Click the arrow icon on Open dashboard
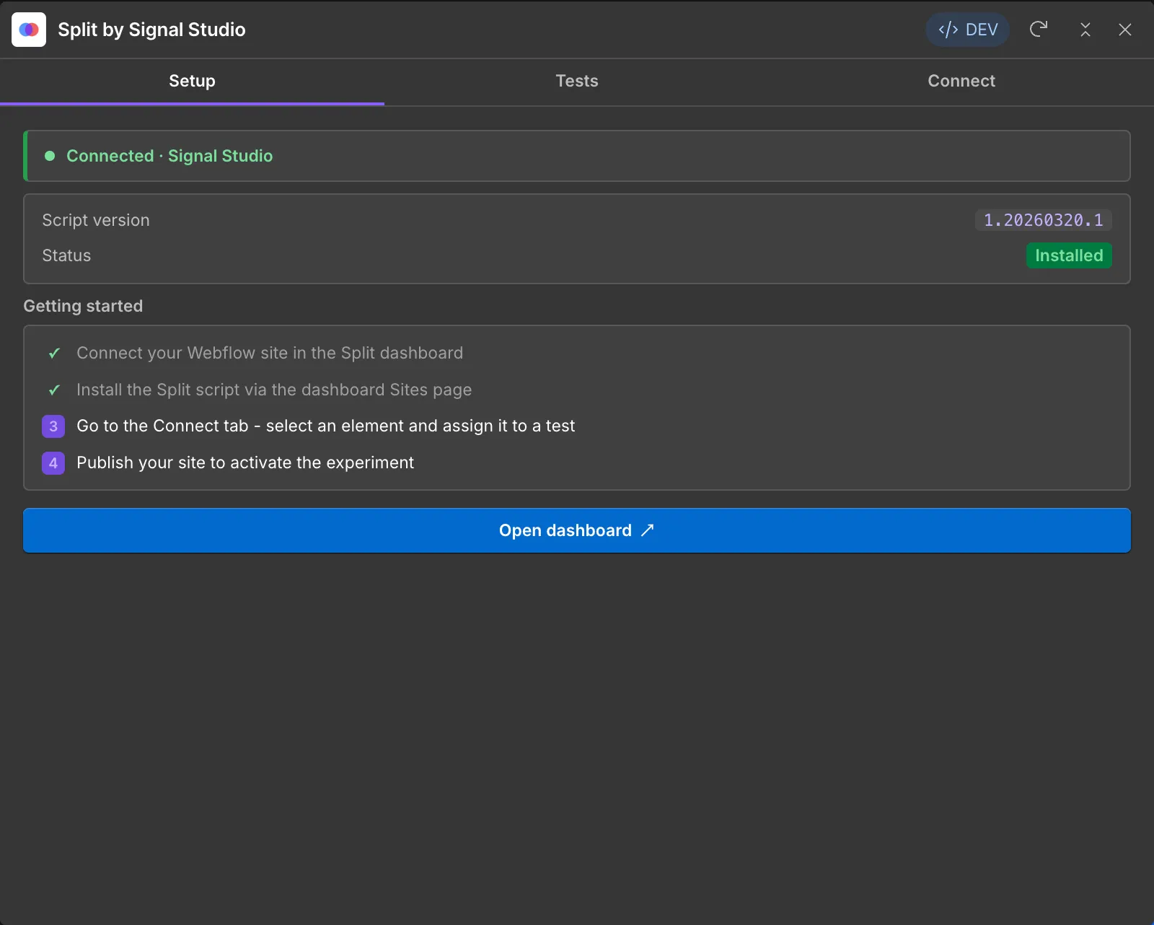Image resolution: width=1154 pixels, height=925 pixels. click(648, 530)
